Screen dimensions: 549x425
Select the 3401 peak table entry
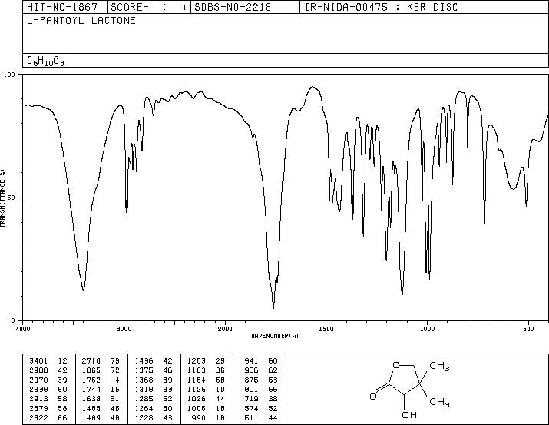pyautogui.click(x=48, y=361)
